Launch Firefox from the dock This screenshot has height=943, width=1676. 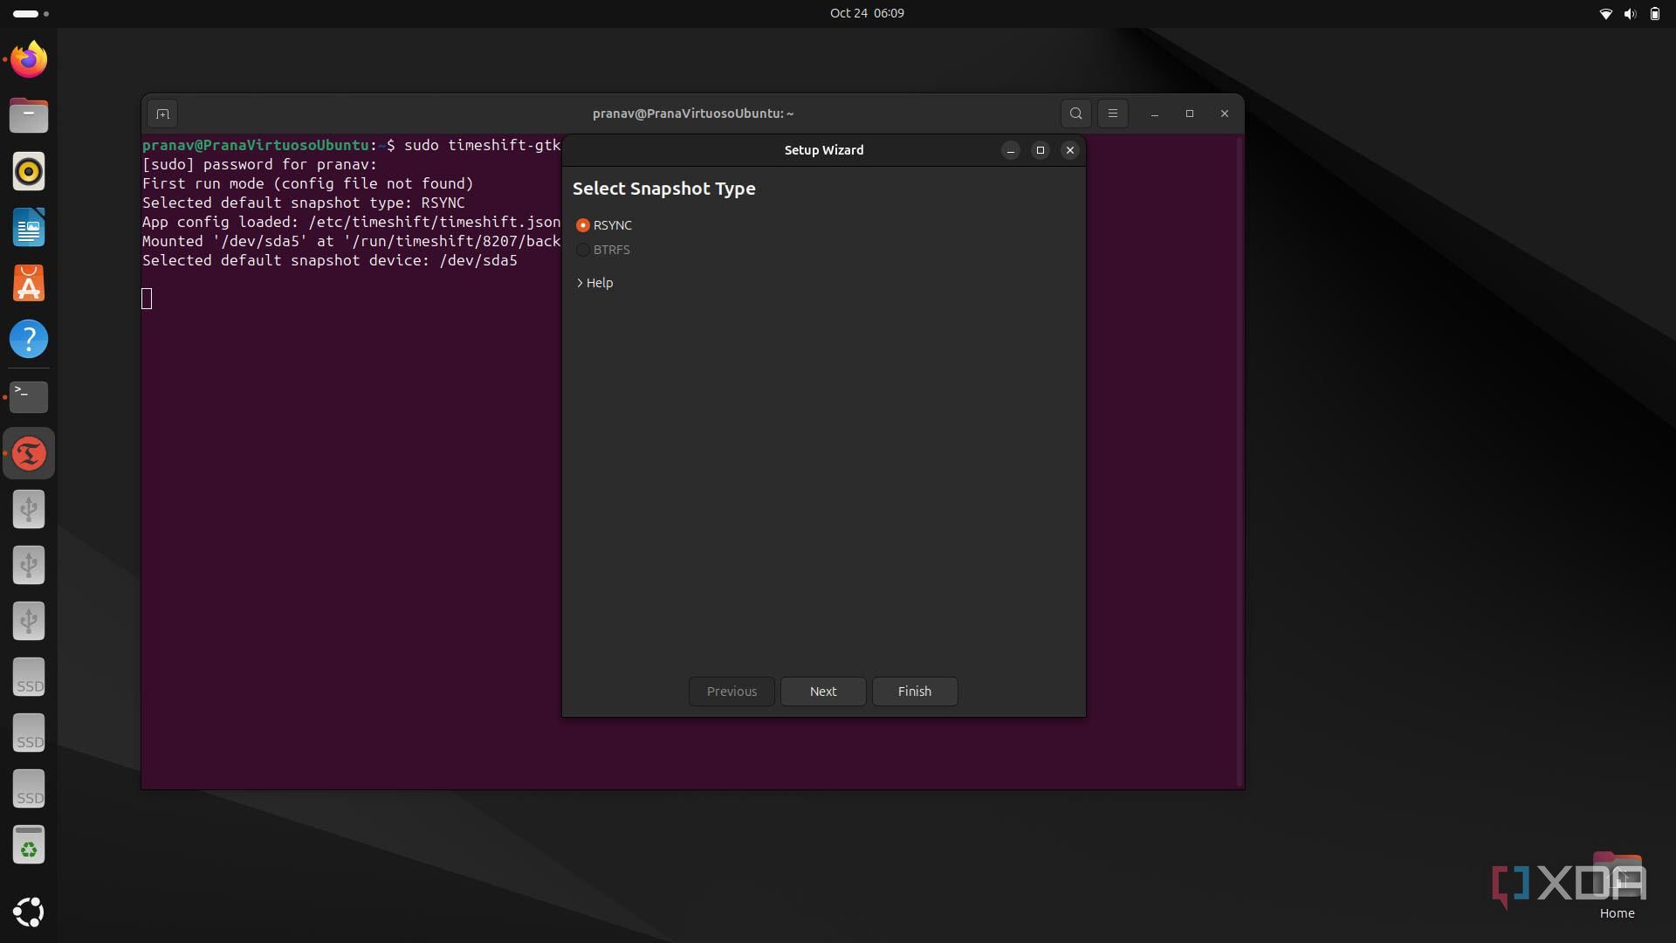click(29, 59)
